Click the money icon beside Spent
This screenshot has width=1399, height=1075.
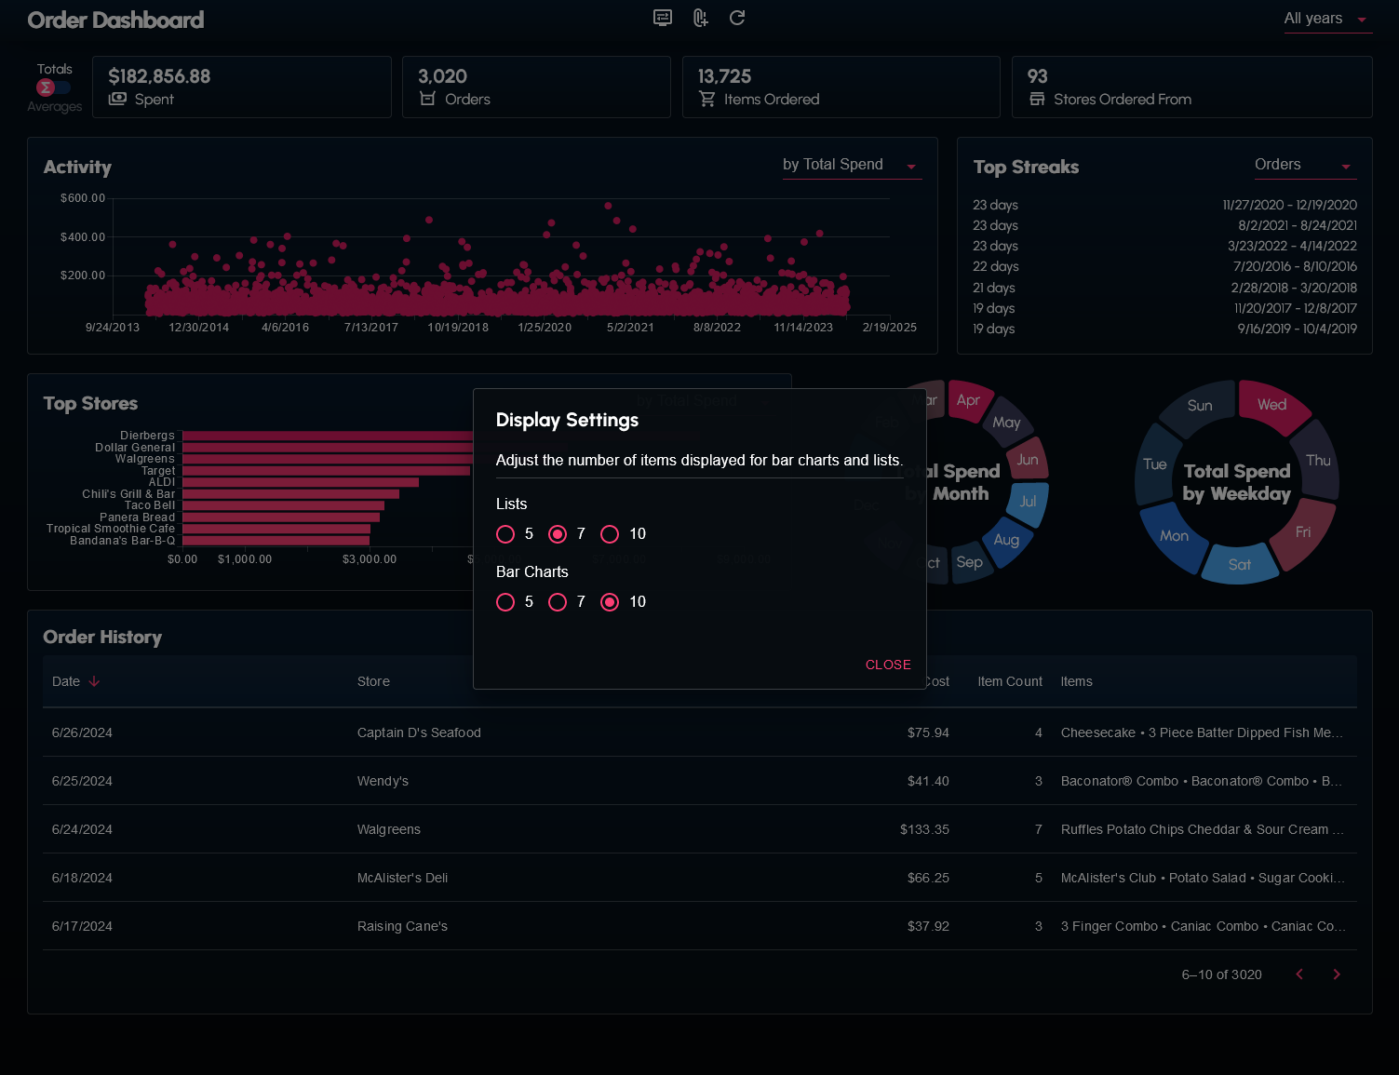pos(117,99)
